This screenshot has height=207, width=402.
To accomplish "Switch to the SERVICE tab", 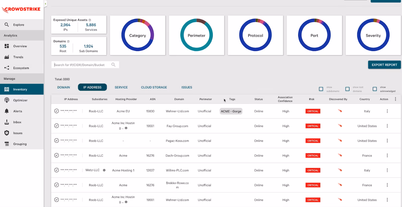I will pos(121,87).
